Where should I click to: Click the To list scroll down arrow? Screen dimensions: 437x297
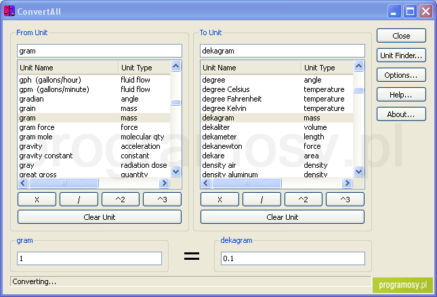[x=358, y=171]
